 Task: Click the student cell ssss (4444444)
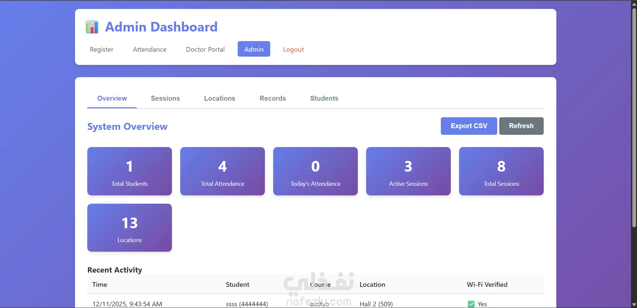click(x=247, y=304)
